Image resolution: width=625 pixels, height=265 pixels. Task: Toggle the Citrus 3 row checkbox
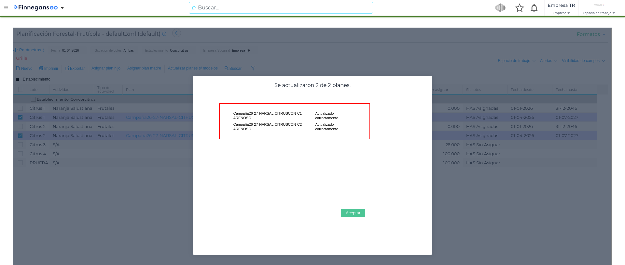point(21,145)
